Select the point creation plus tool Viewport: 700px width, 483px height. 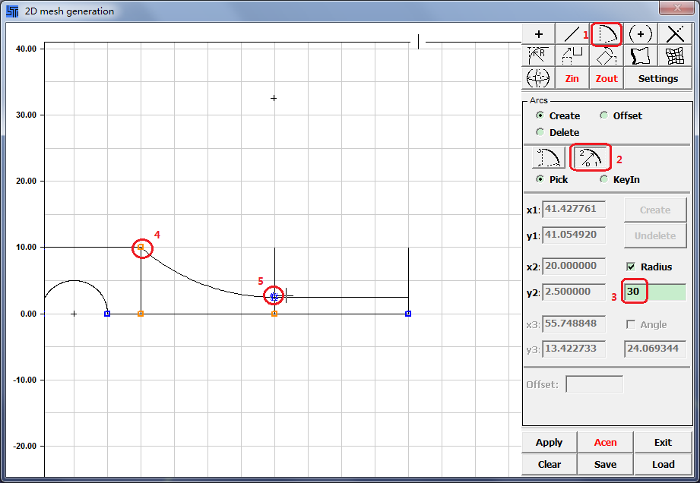[x=539, y=34]
